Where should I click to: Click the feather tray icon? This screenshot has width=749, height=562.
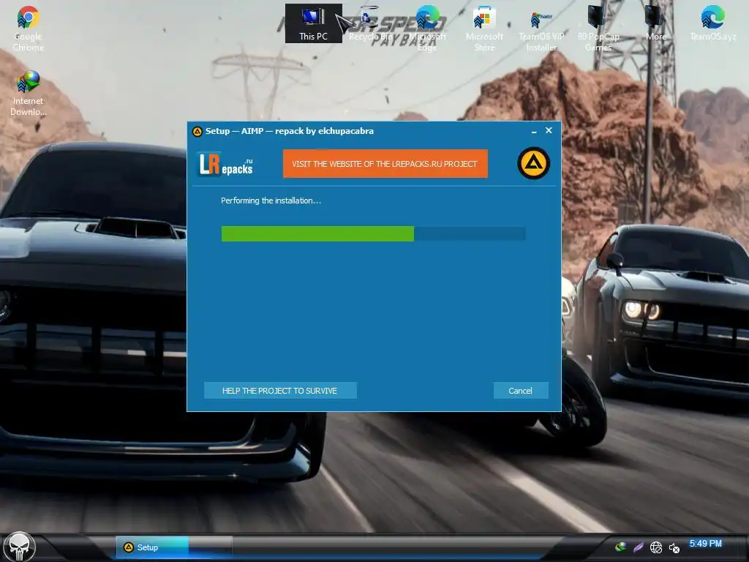[x=638, y=547]
